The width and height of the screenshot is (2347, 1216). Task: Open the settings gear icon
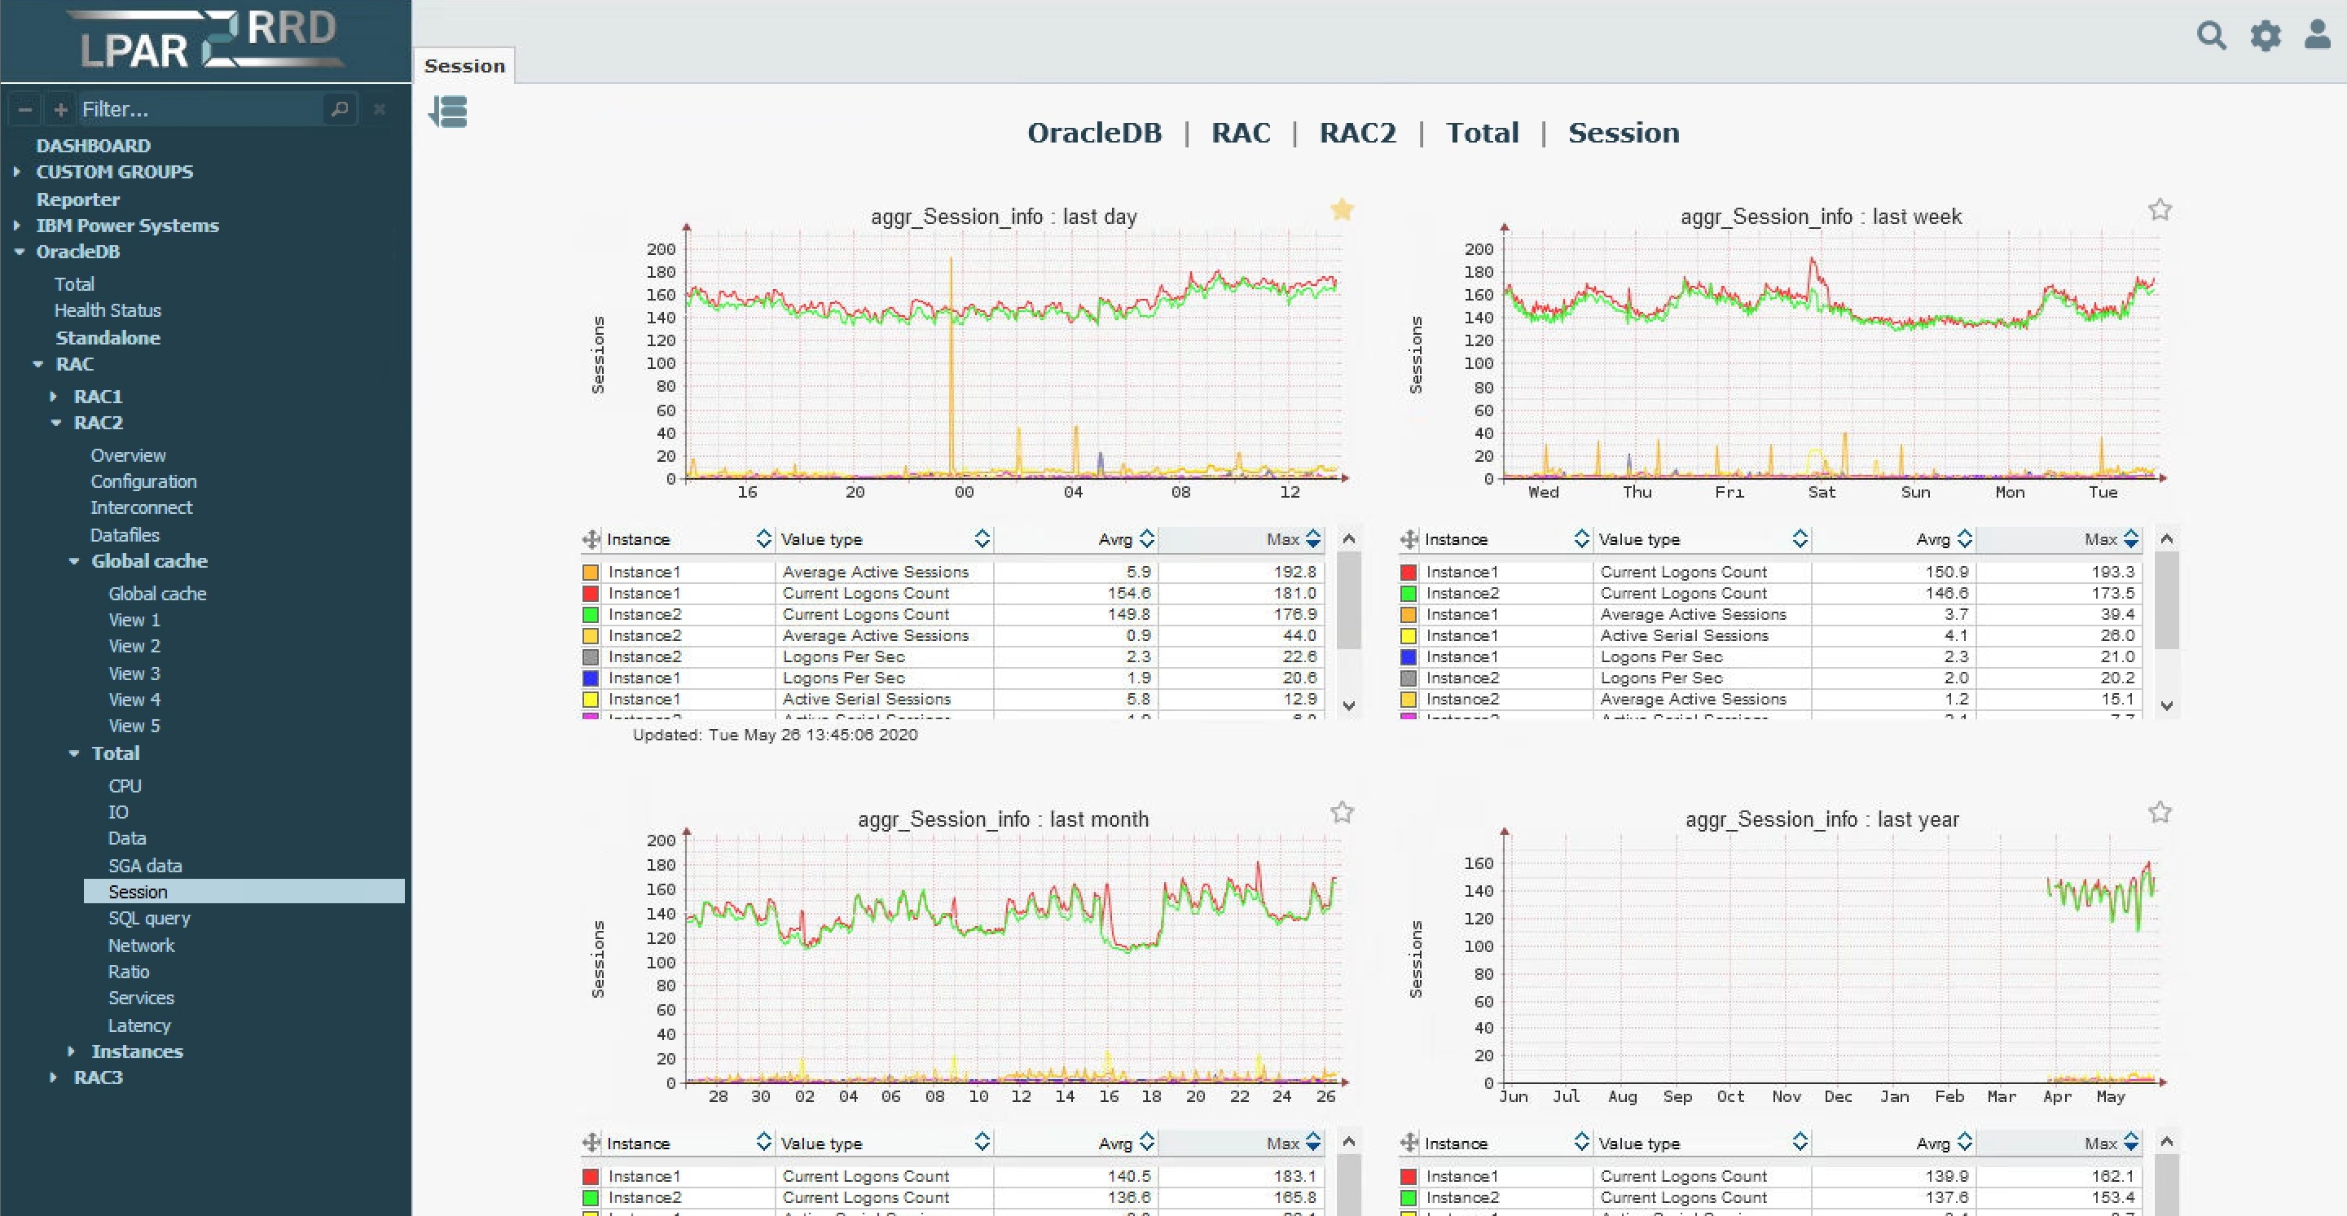[2265, 36]
